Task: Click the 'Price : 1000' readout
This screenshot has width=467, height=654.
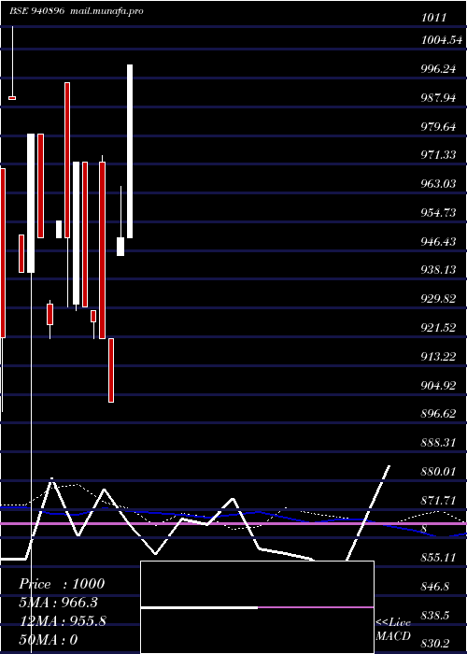Action: point(62,584)
